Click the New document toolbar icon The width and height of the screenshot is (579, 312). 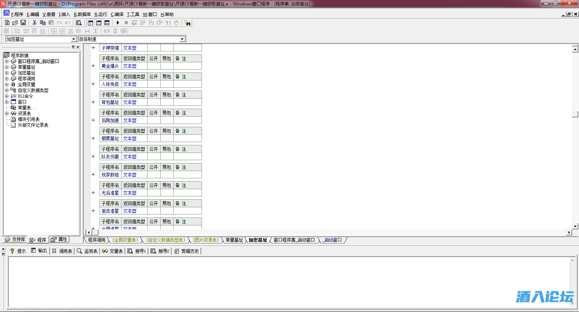(7, 22)
